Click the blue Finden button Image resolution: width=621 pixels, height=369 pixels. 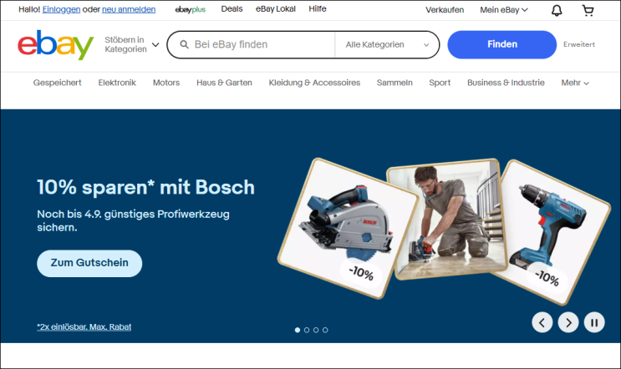pos(501,44)
